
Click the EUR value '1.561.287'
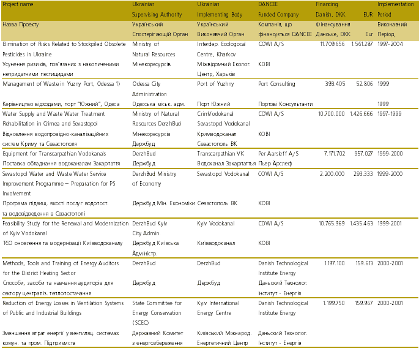[x=362, y=44]
